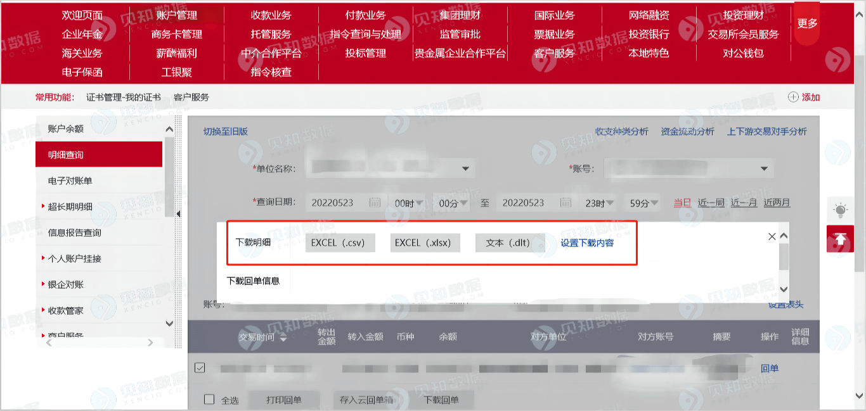The height and width of the screenshot is (411, 866).
Task: Sort by 交易时间 arrow
Action: pos(283,338)
